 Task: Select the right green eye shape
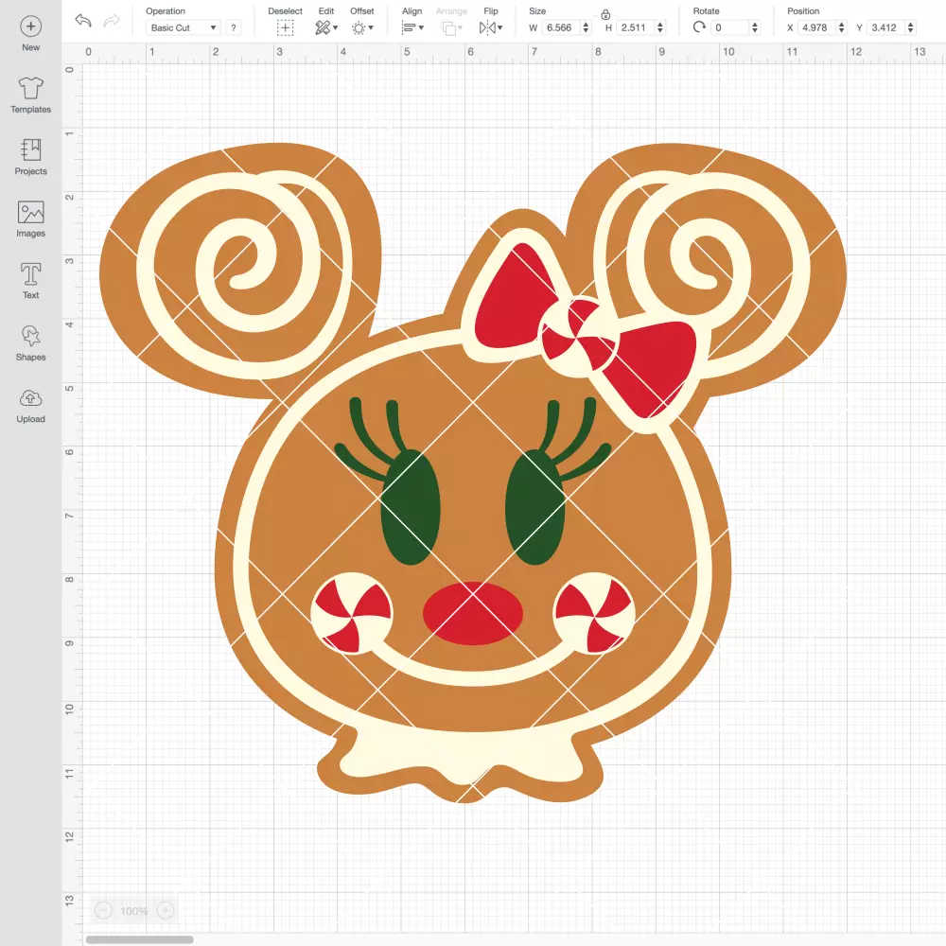coord(535,508)
